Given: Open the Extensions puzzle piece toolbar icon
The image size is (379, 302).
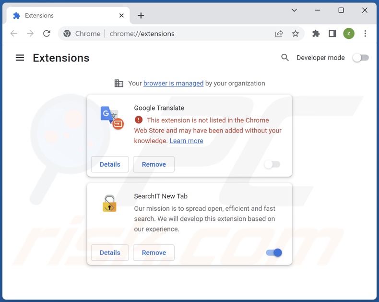Looking at the screenshot, I should 316,34.
